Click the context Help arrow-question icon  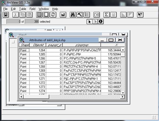tap(140, 15)
